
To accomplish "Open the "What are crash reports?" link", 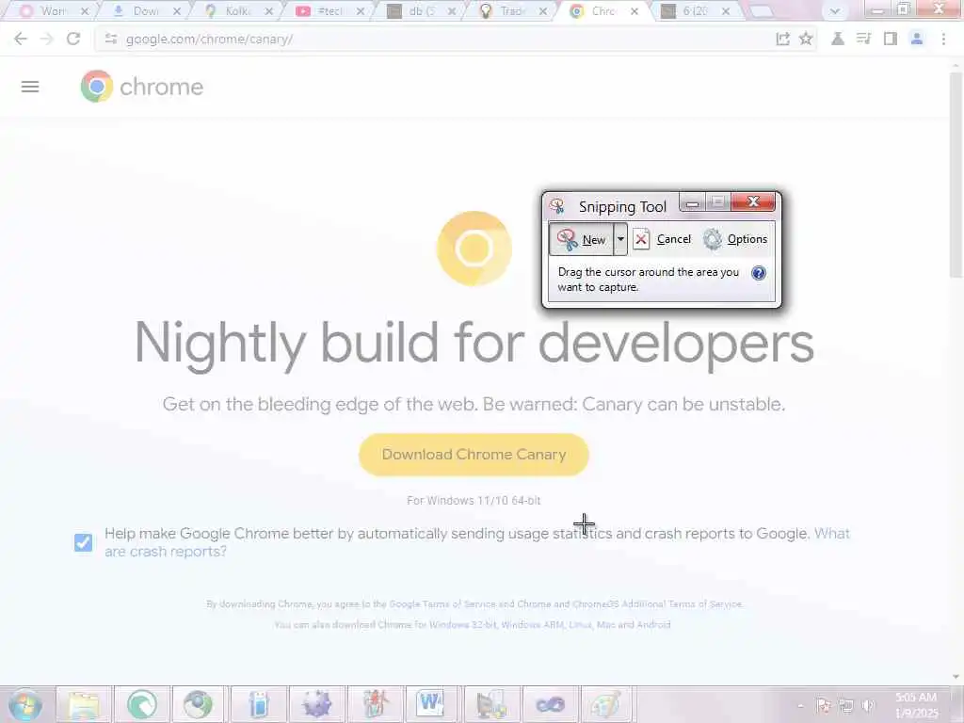I will click(832, 534).
